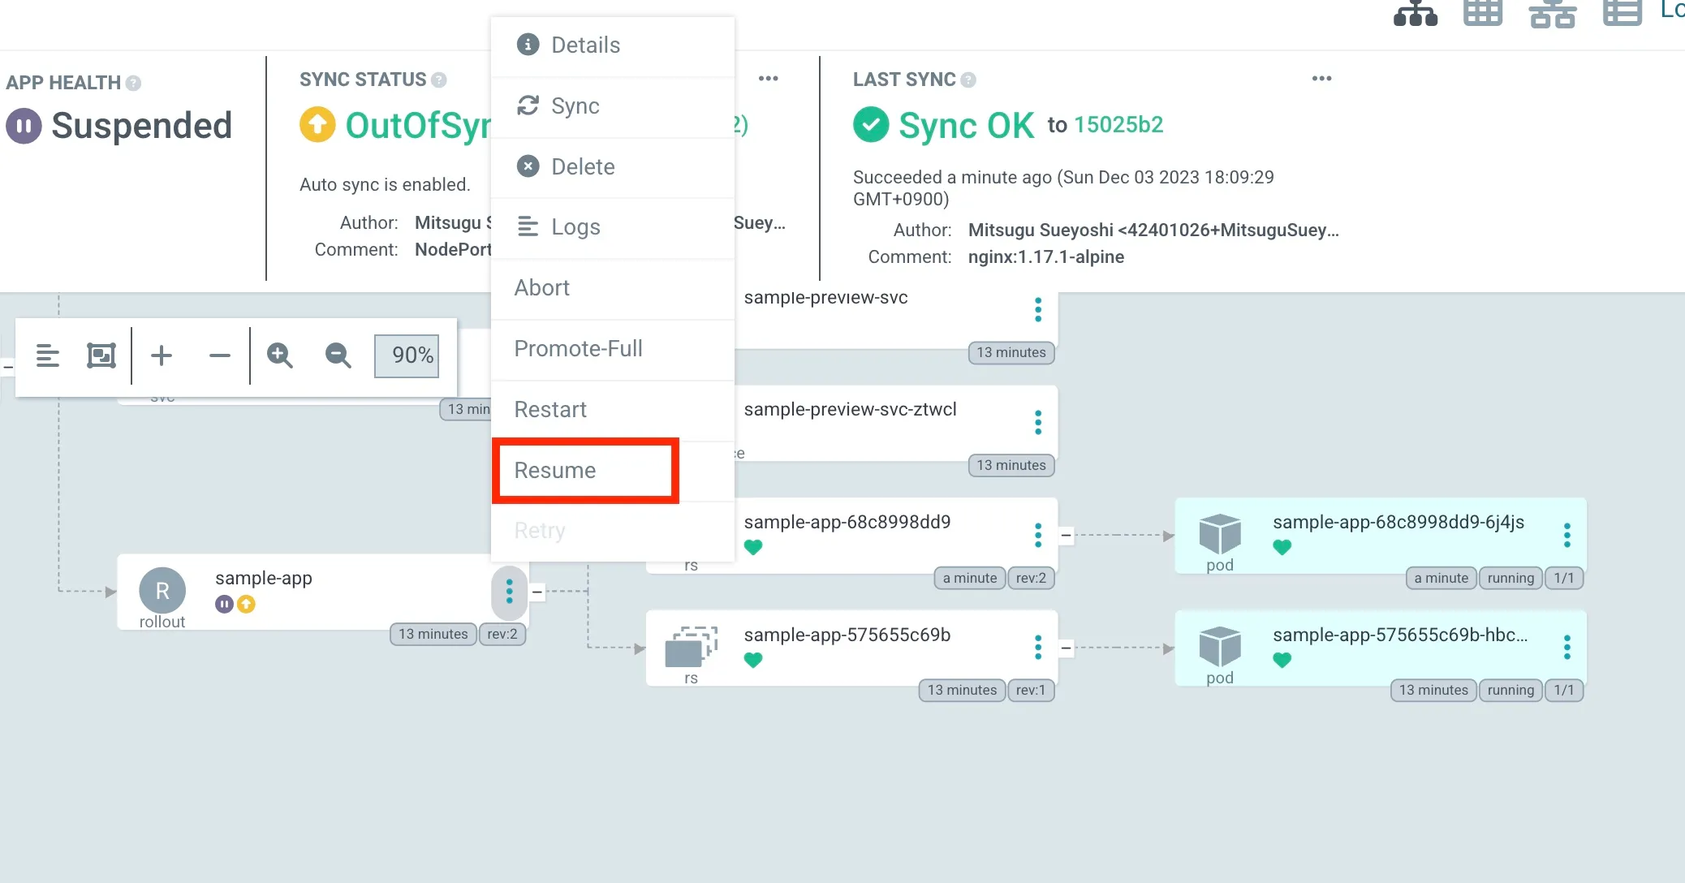1685x883 pixels.
Task: Collapse the sample-app-68c8998dd9 replicaset children
Action: tap(1066, 535)
